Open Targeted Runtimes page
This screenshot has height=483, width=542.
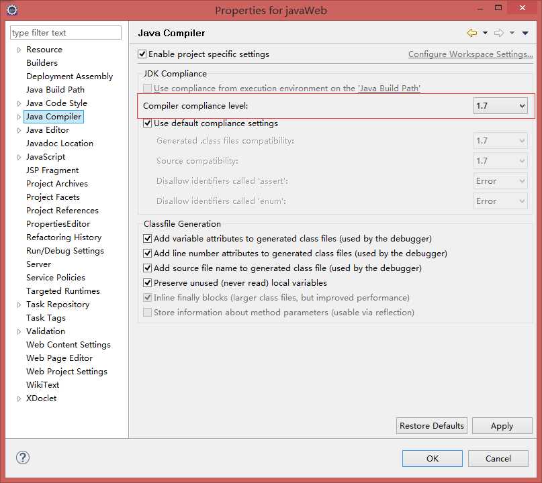click(x=63, y=291)
